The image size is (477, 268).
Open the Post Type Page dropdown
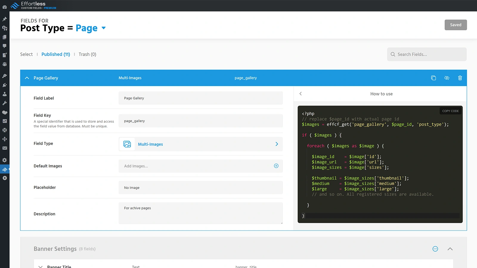pos(103,28)
